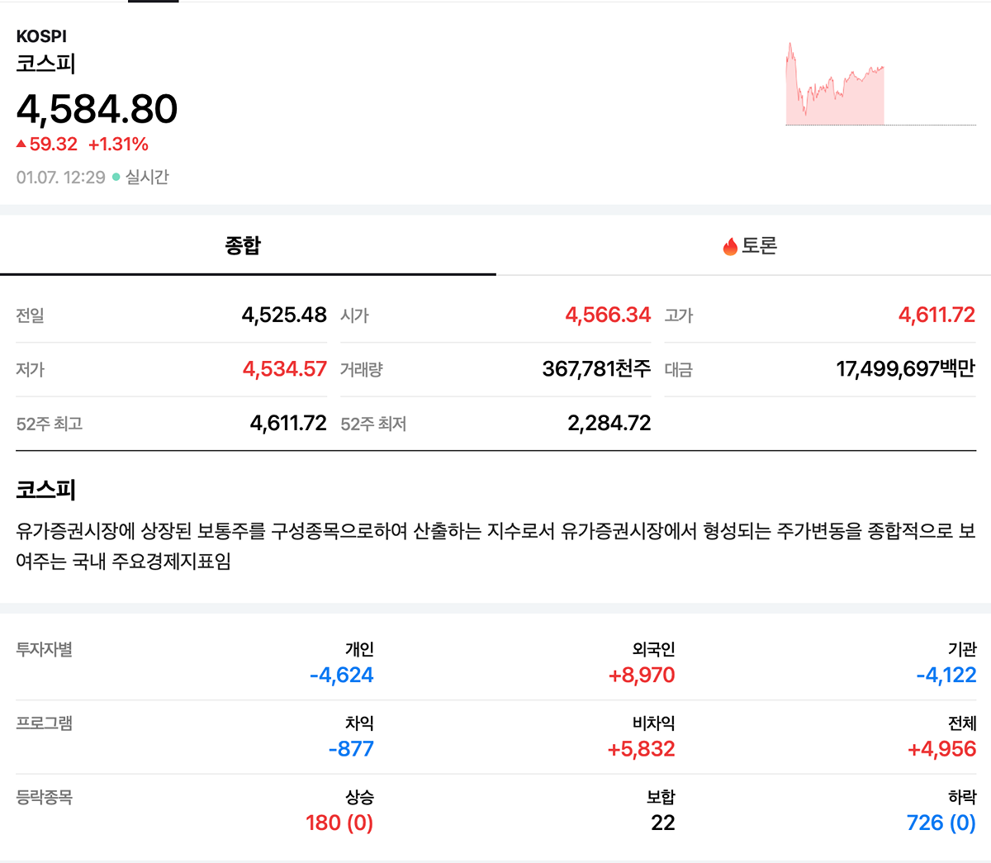This screenshot has height=863, width=991.
Task: Click the fire icon beside 토론
Action: click(x=729, y=247)
